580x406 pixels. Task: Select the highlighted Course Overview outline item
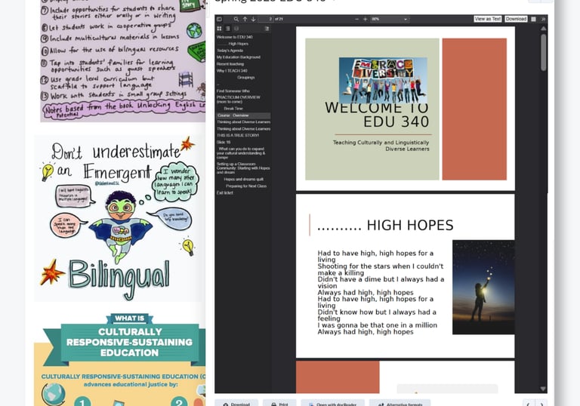click(243, 115)
